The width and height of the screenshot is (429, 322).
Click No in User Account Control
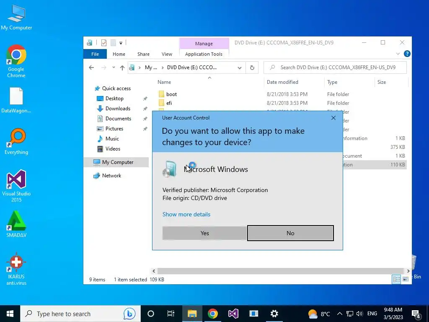290,233
